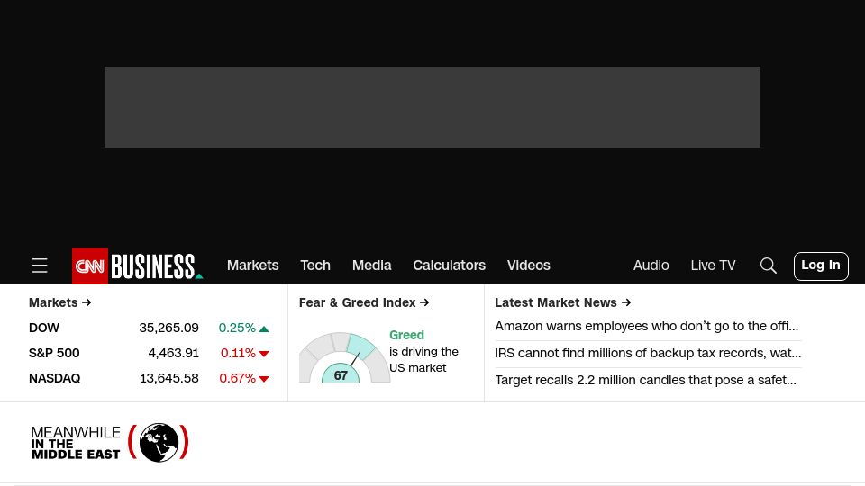Click the S&P 500 value 4,463.91

[173, 353]
